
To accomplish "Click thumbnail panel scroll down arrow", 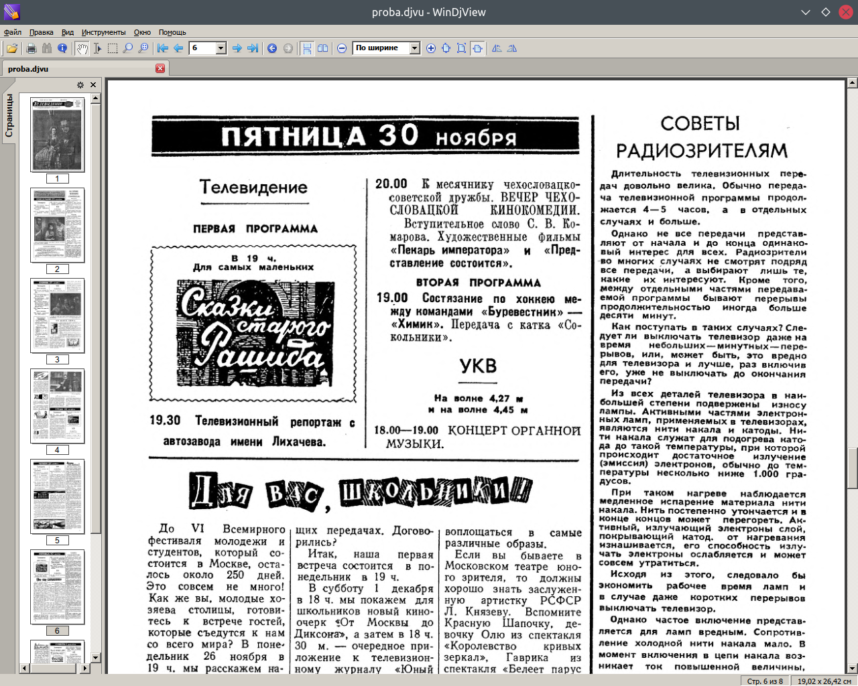I will click(95, 658).
